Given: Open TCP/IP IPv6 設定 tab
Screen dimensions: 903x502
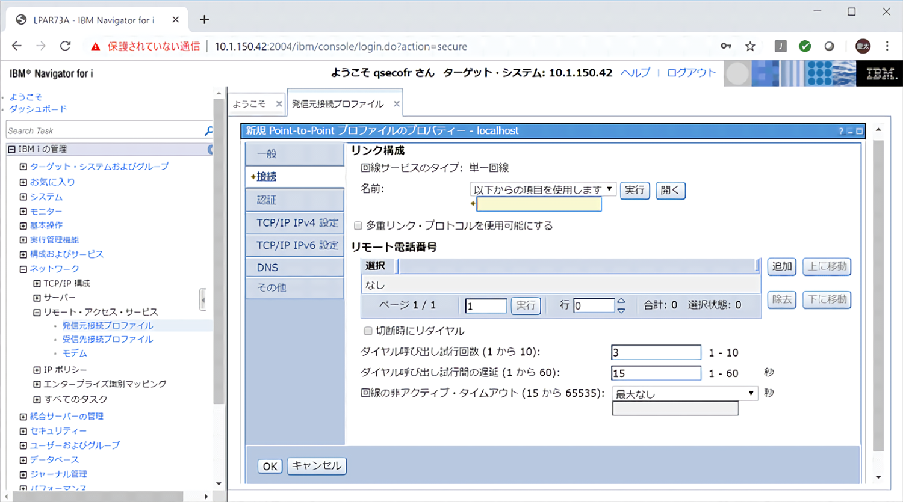Looking at the screenshot, I should [x=295, y=245].
